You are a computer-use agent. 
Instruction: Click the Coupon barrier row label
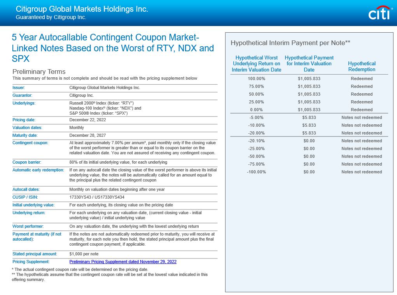[27, 162]
